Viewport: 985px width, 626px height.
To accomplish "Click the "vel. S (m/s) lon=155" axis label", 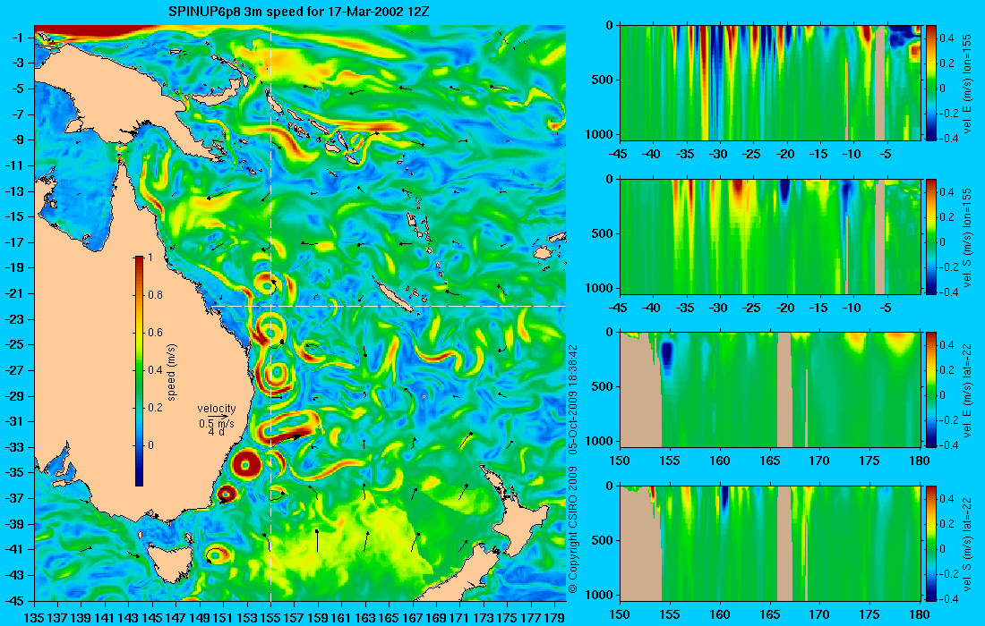I will pos(967,237).
